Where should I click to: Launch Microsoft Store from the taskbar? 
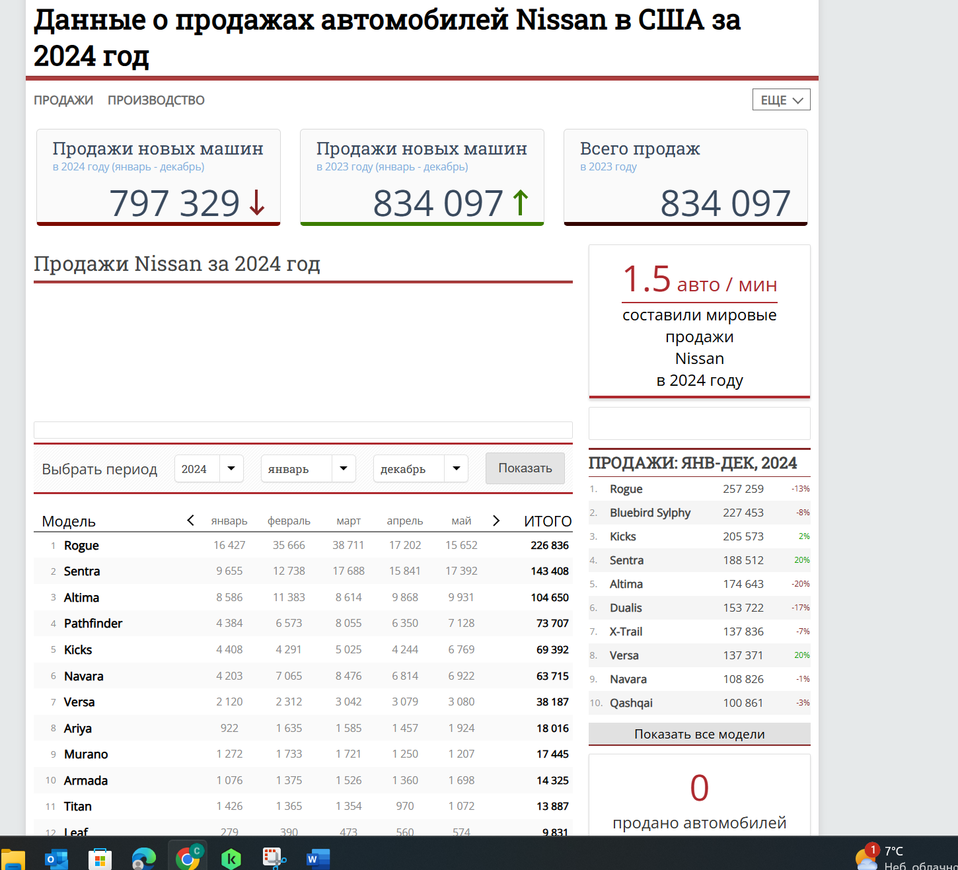point(100,859)
